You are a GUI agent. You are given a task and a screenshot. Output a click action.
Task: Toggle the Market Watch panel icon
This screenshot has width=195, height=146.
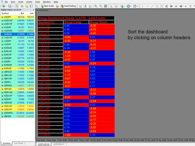[17, 6]
